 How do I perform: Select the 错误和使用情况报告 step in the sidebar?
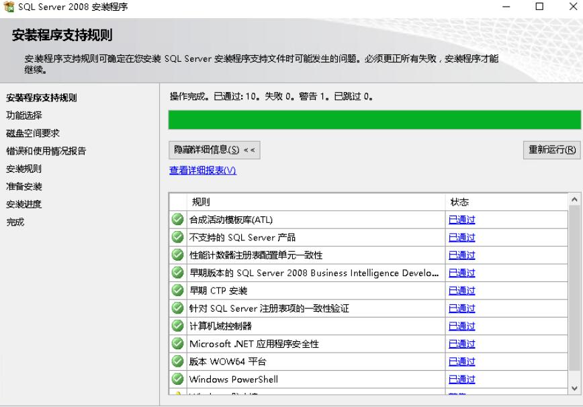(x=46, y=151)
